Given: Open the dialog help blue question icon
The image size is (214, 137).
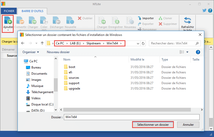Looking at the screenshot, I should pos(198,52).
